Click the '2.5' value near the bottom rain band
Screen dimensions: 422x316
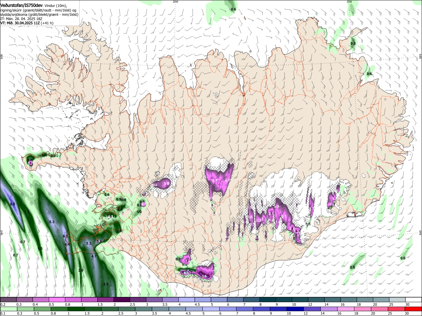point(106,284)
